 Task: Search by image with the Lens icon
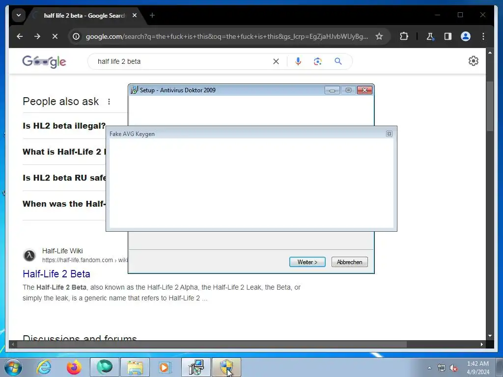(318, 61)
